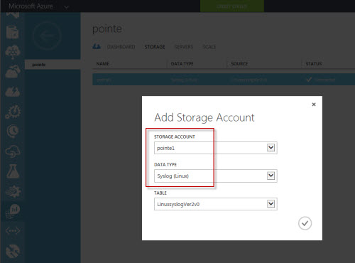Expand the Data Type dropdown arrow
Screen dimensions: 355x263
click(271, 176)
